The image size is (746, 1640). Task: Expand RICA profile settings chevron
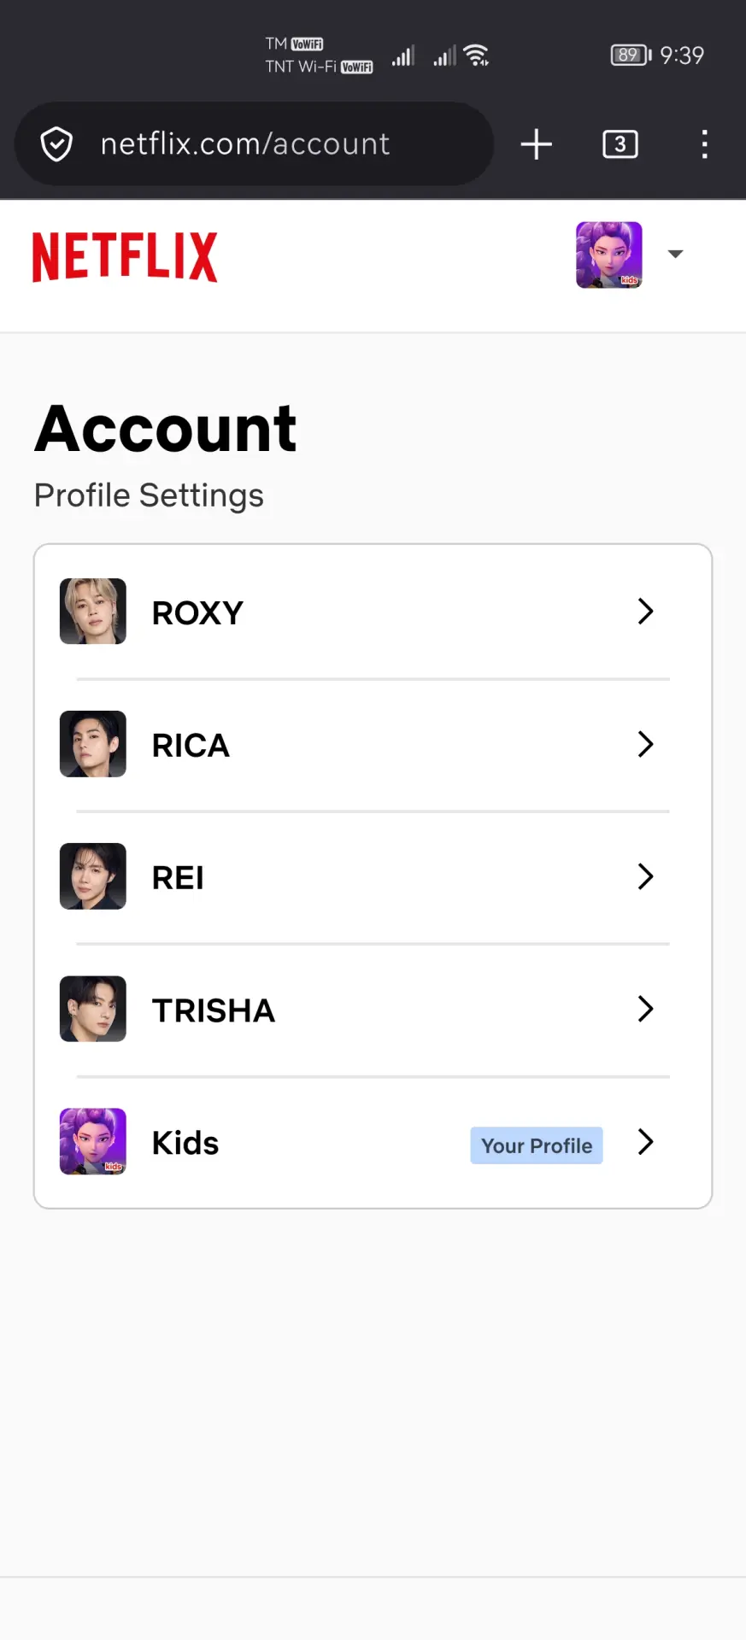click(x=646, y=744)
